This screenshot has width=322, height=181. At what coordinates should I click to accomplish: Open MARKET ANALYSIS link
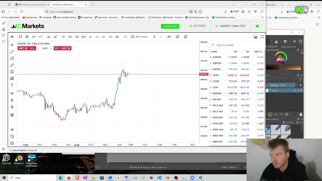point(230,26)
